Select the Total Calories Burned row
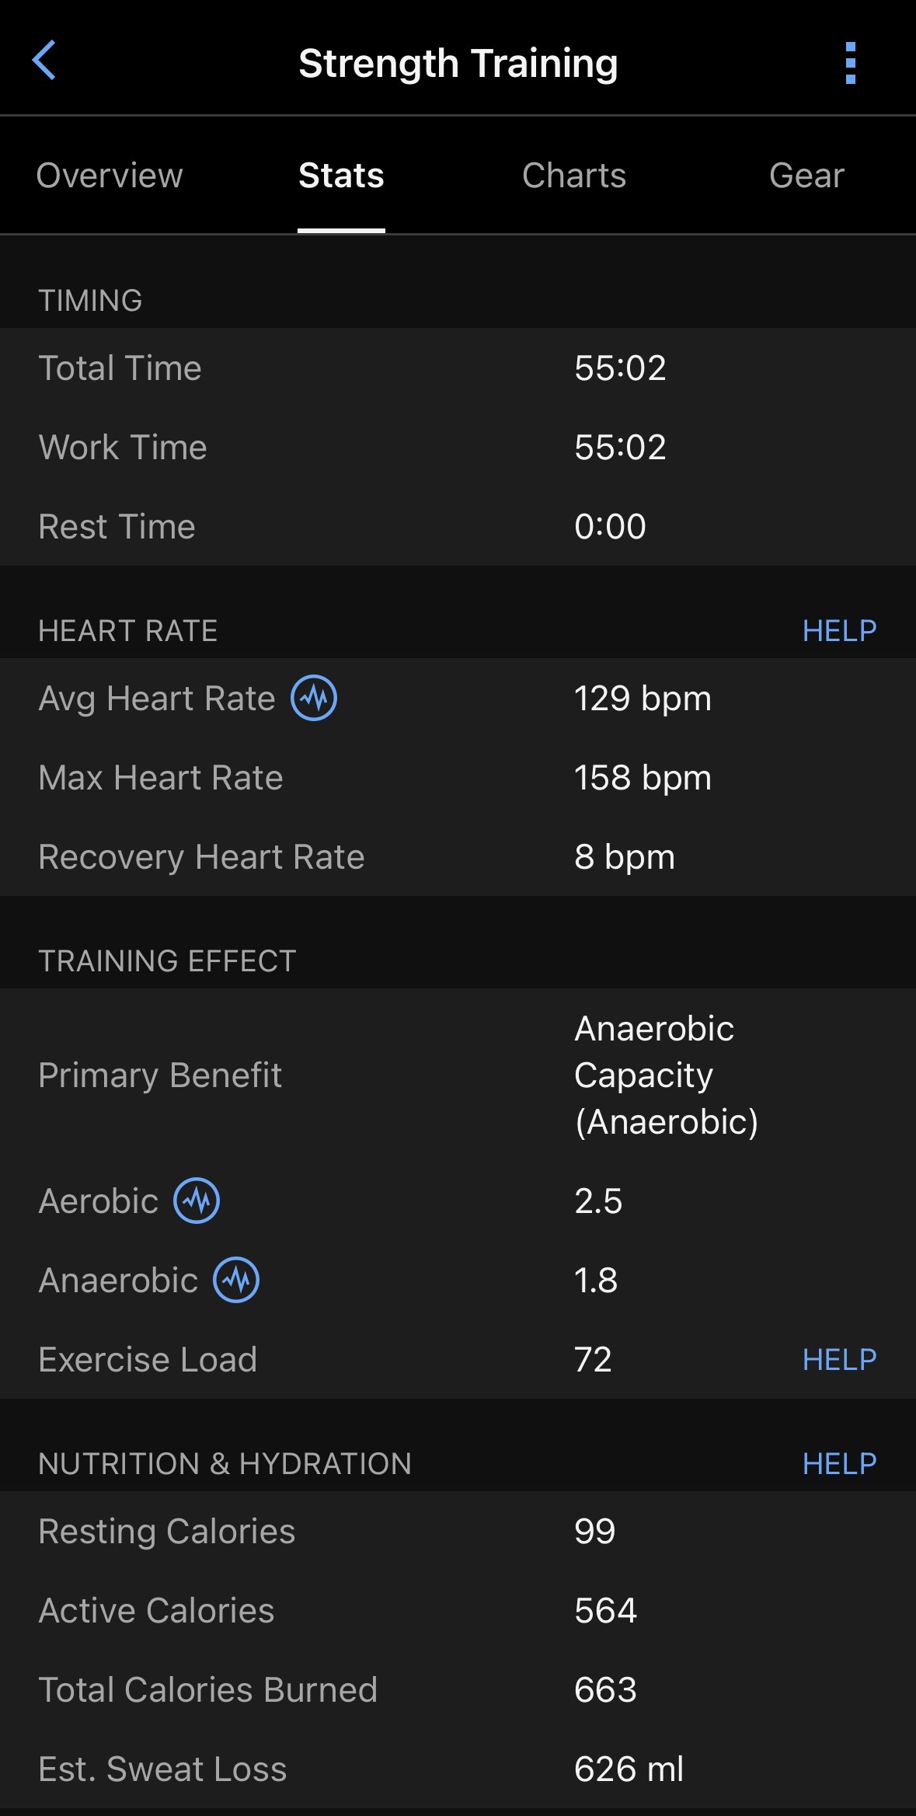This screenshot has height=1816, width=916. [458, 1690]
